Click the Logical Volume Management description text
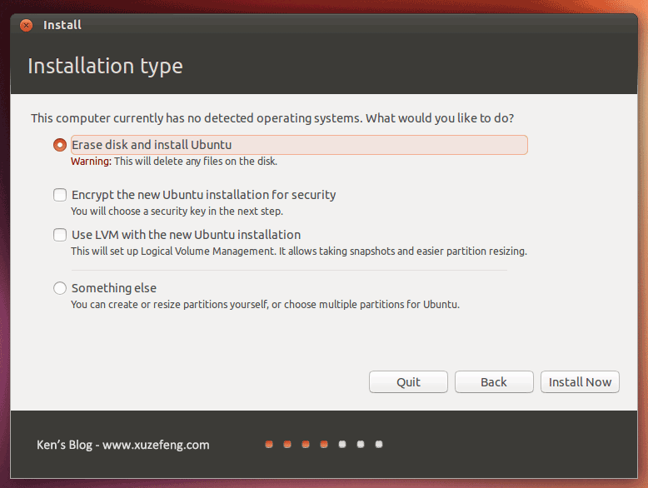 (298, 251)
